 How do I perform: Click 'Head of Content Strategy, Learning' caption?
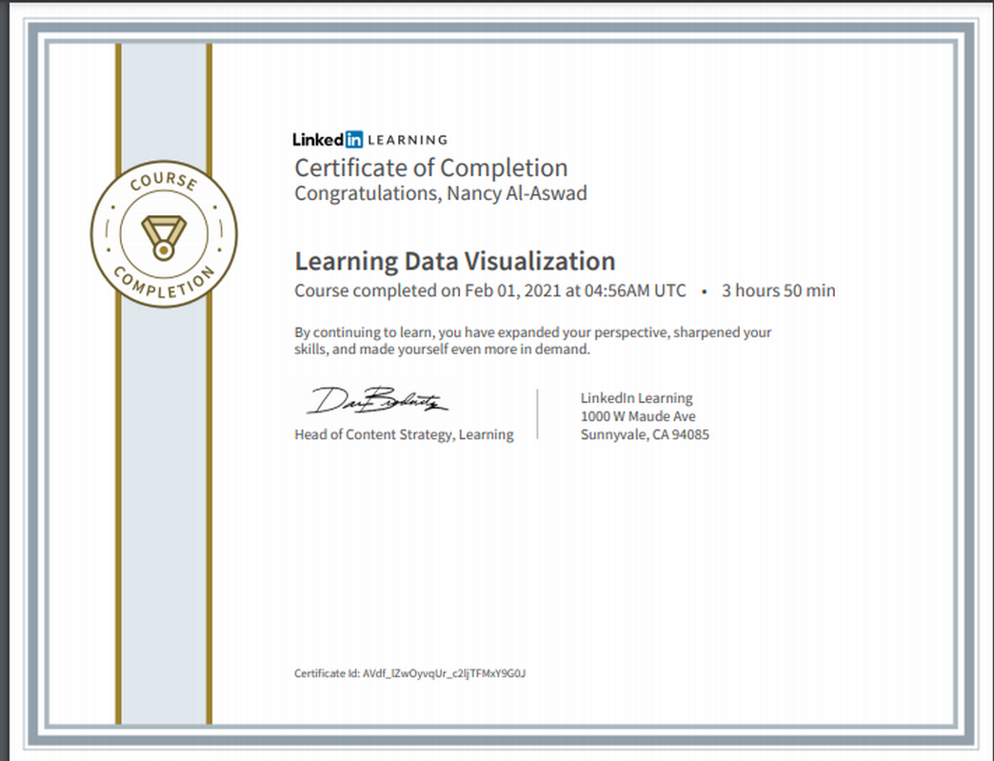tap(403, 434)
